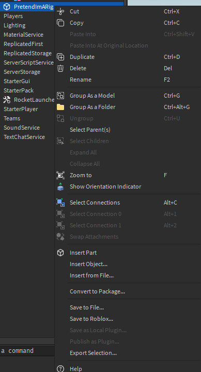Click the Delete trash icon
Screen dimensions: 201x372
pyautogui.click(x=60, y=68)
